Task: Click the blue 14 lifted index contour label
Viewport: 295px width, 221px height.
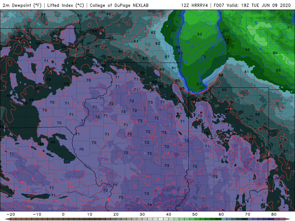Action: [x=185, y=62]
